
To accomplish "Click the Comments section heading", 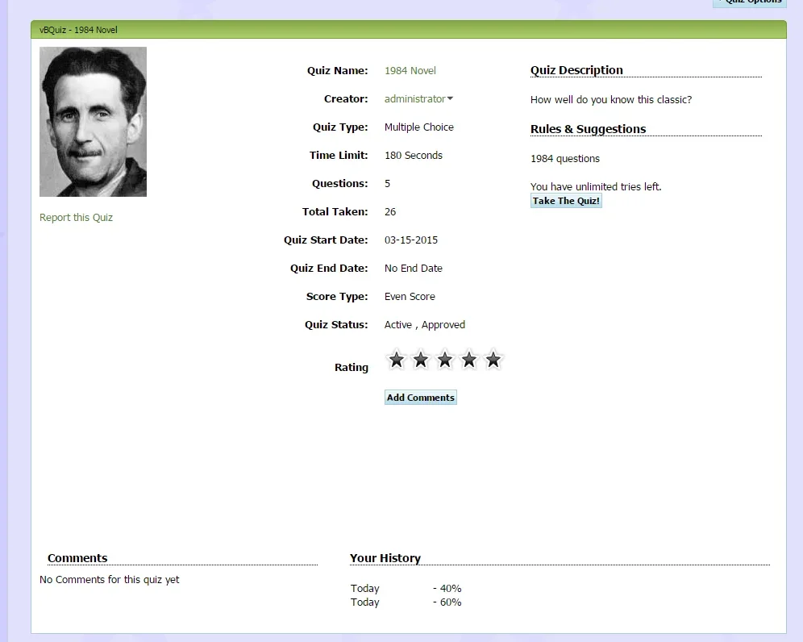I will [77, 558].
